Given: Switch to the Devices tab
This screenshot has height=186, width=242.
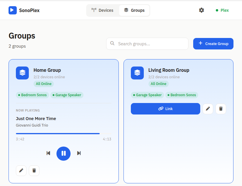Looking at the screenshot, I should (x=103, y=10).
